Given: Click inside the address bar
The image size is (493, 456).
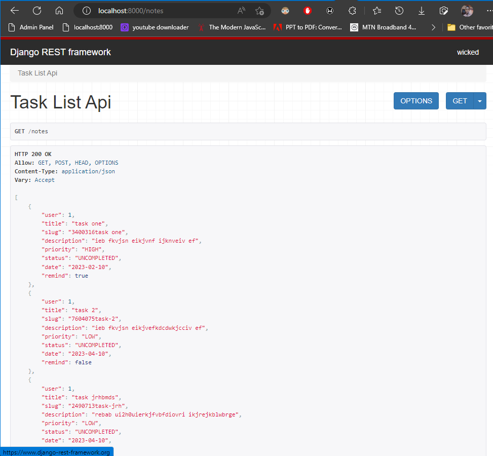Looking at the screenshot, I should [x=167, y=10].
